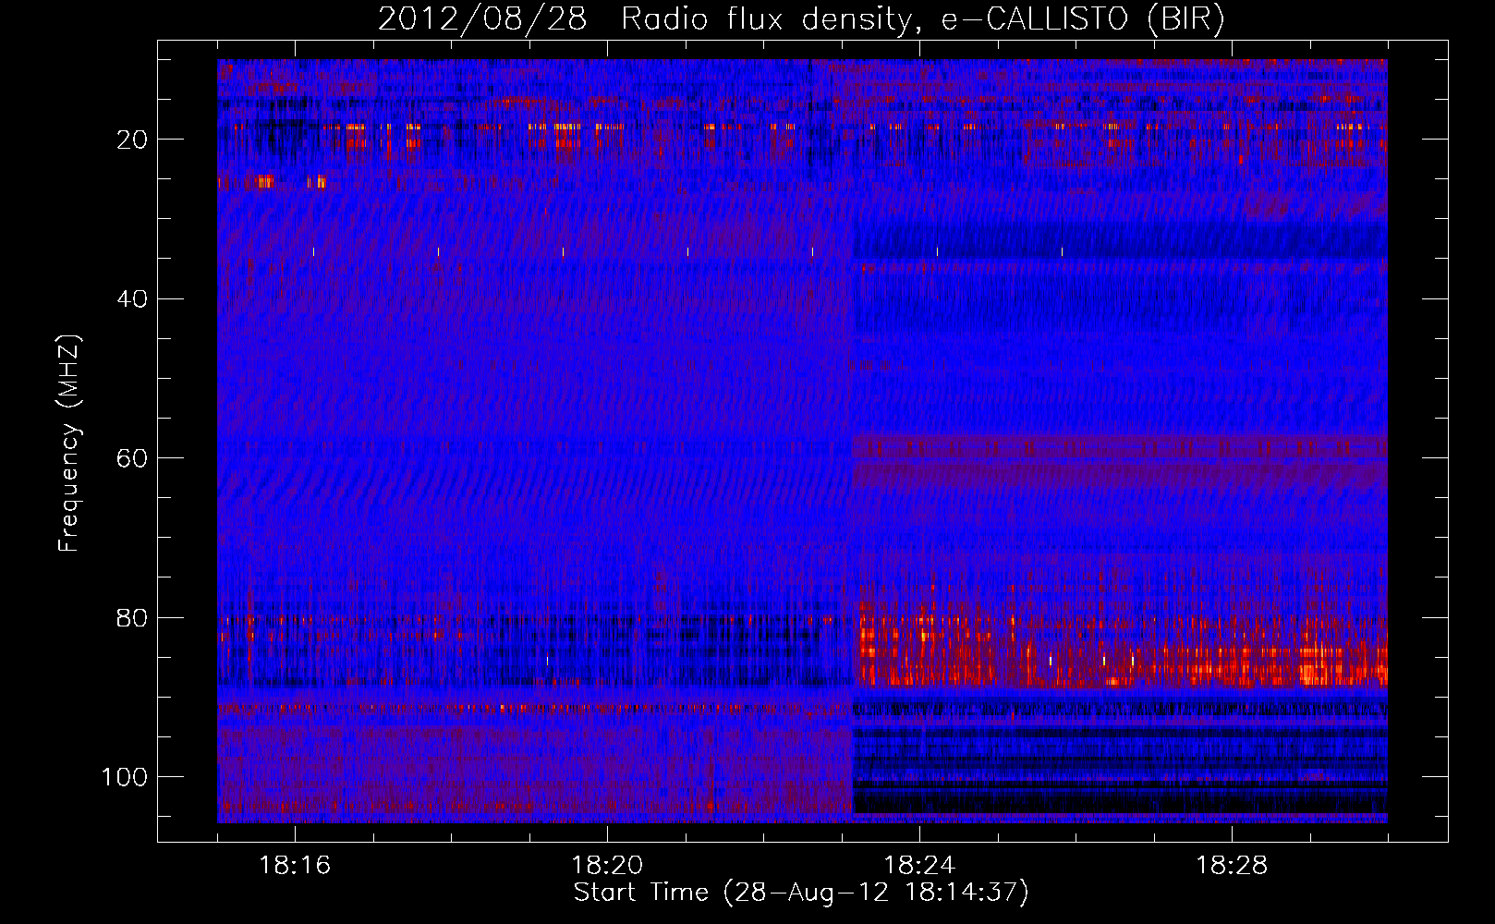The height and width of the screenshot is (924, 1495).
Task: Click the 60 frequency tick label
Action: 132,458
